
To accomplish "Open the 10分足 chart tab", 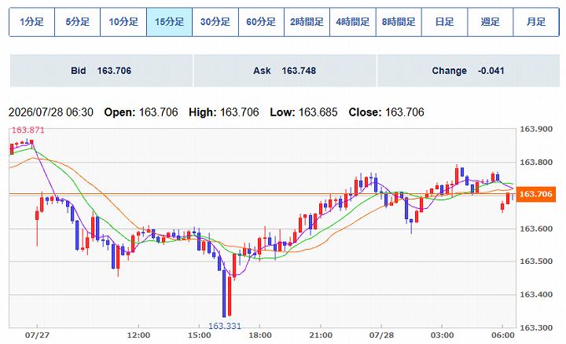I will coord(123,22).
